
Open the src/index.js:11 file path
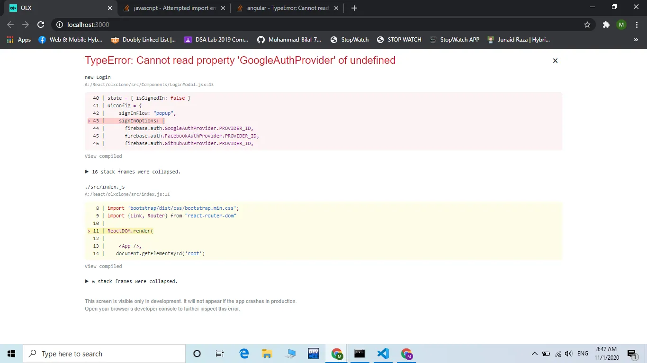[x=127, y=194]
